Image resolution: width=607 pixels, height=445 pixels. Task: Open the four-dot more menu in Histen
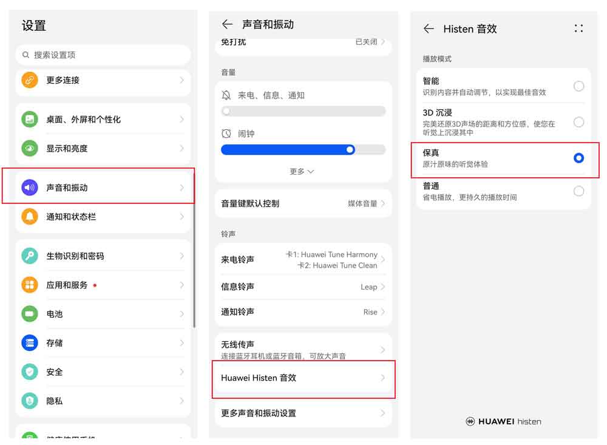578,29
